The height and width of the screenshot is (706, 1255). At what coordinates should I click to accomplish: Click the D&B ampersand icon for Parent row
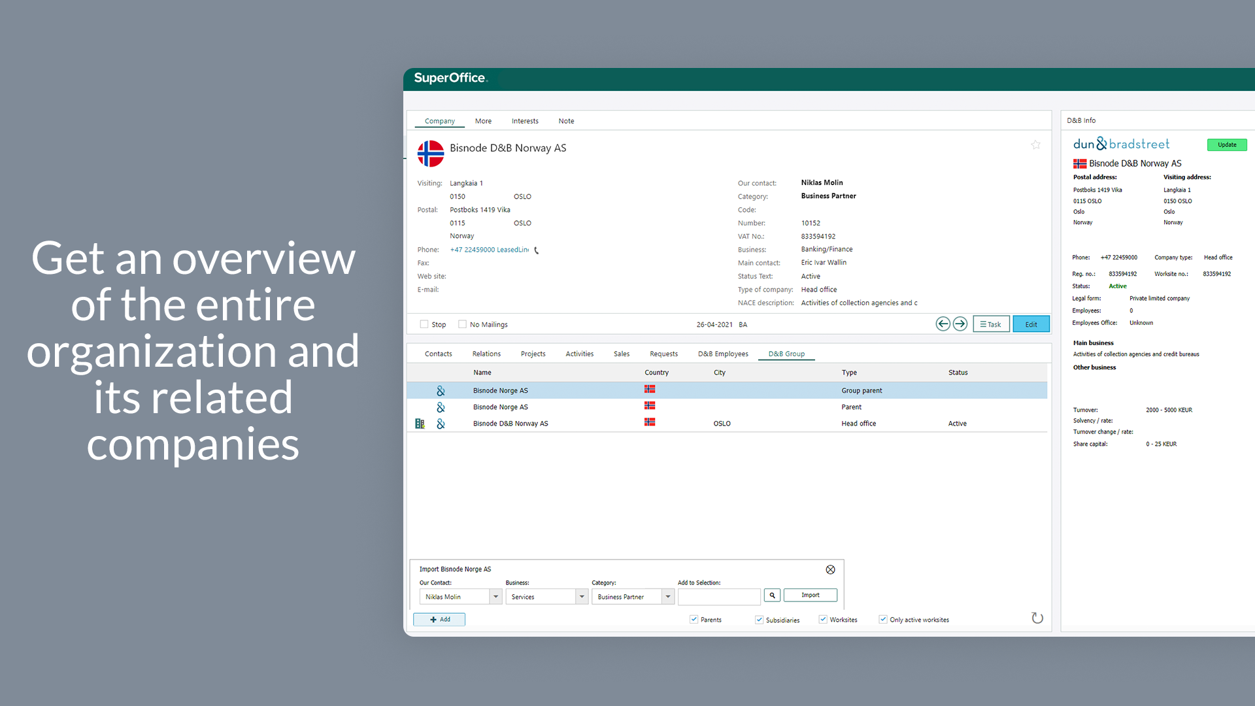click(x=441, y=407)
